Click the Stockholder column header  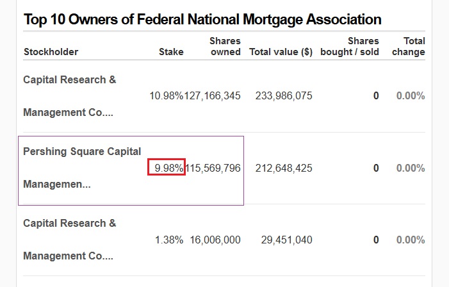(51, 52)
